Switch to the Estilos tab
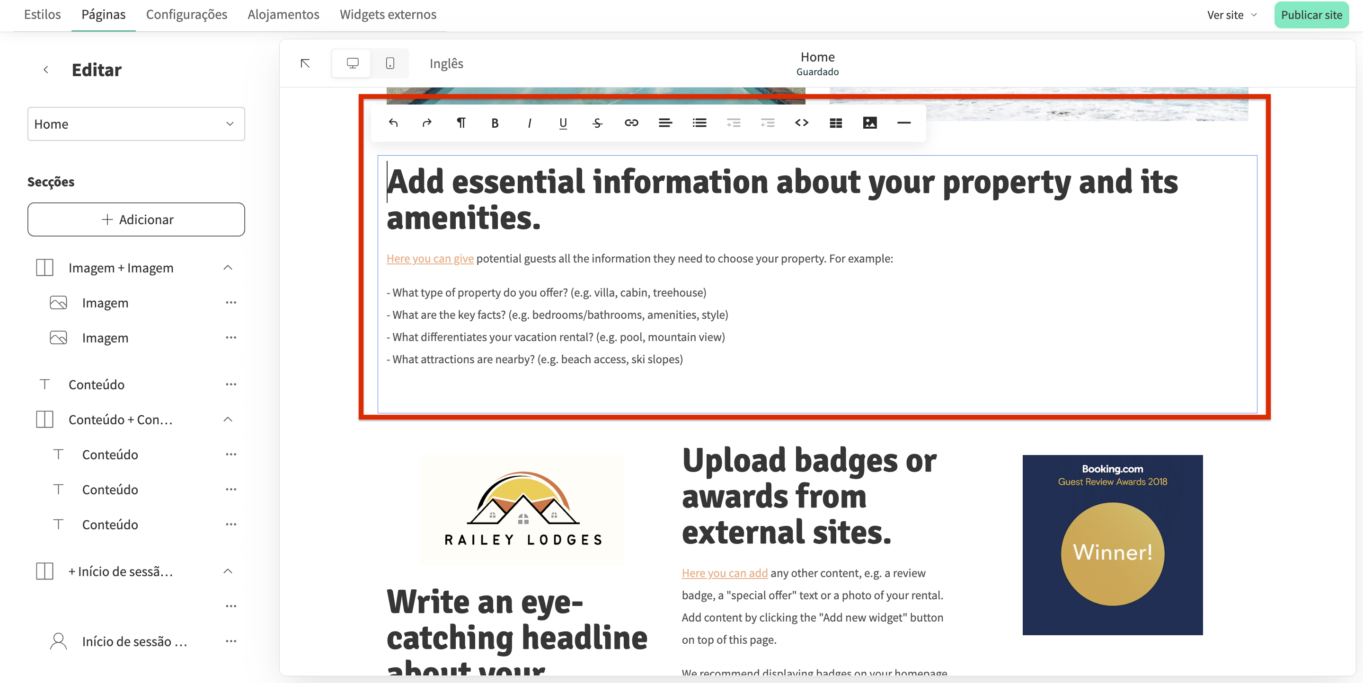 click(x=42, y=14)
